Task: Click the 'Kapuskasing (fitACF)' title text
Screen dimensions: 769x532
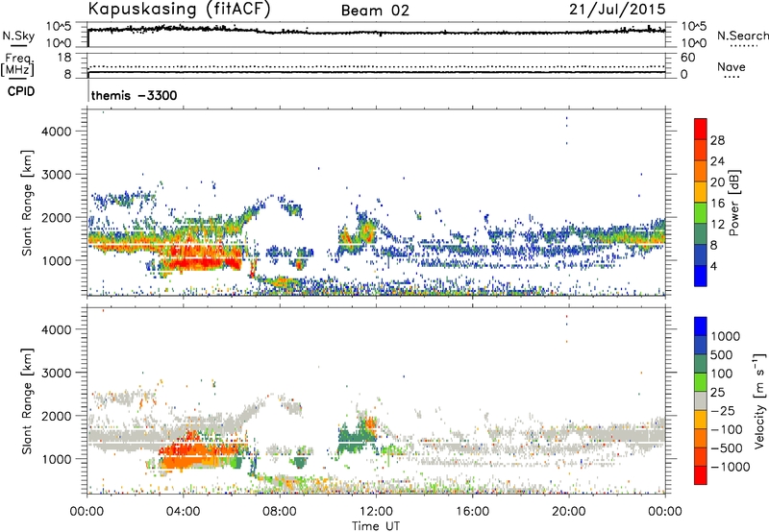Action: (x=179, y=10)
